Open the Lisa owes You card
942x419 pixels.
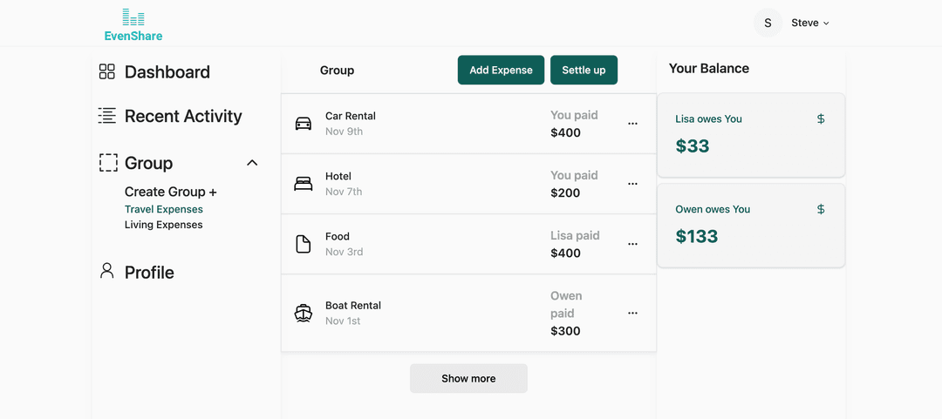751,135
